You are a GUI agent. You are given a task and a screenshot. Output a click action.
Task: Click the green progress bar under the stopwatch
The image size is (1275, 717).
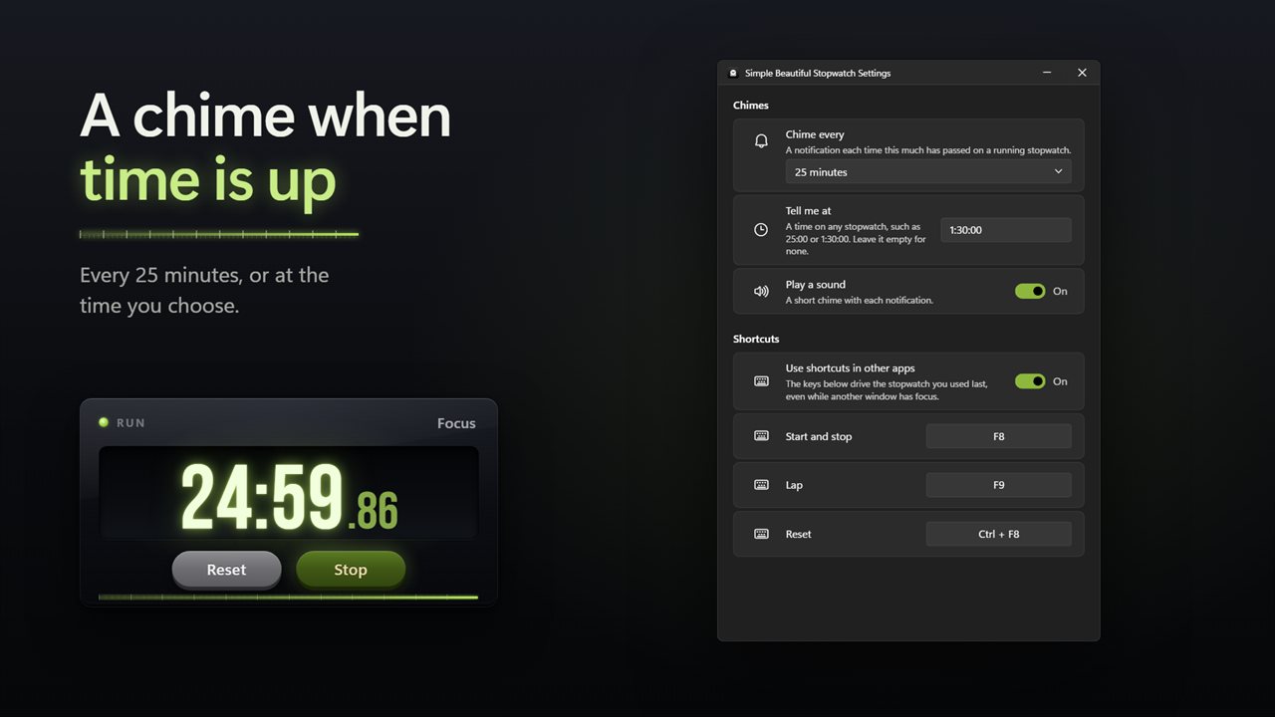tap(288, 597)
